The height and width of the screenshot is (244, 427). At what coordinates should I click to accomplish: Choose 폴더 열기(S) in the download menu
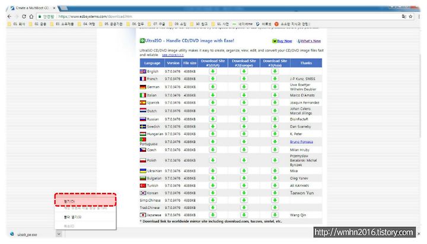click(85, 217)
